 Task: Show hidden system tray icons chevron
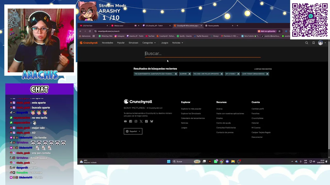tap(292, 161)
